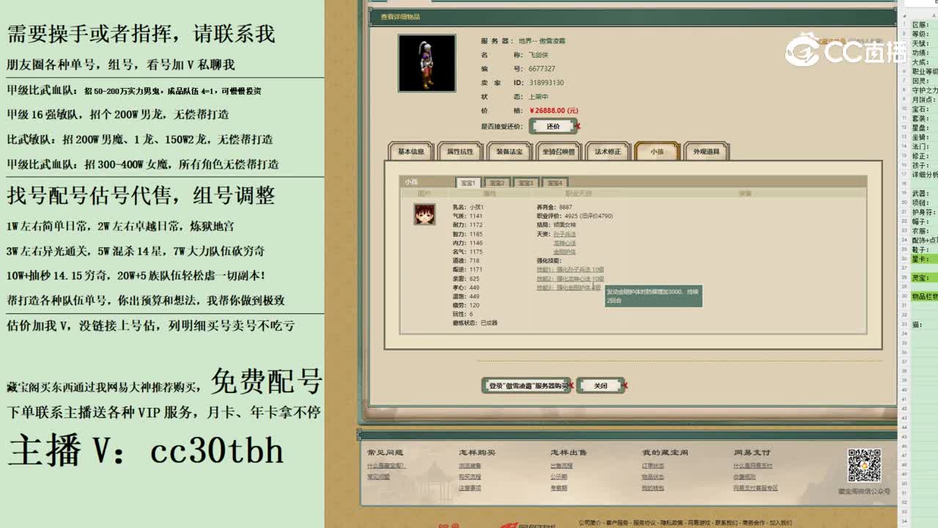Open the 装备法宝 tab

pyautogui.click(x=509, y=152)
